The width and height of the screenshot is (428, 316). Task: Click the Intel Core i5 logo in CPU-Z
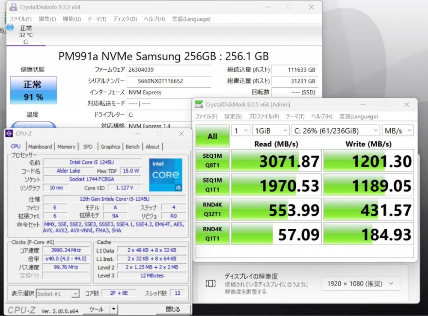pyautogui.click(x=166, y=175)
